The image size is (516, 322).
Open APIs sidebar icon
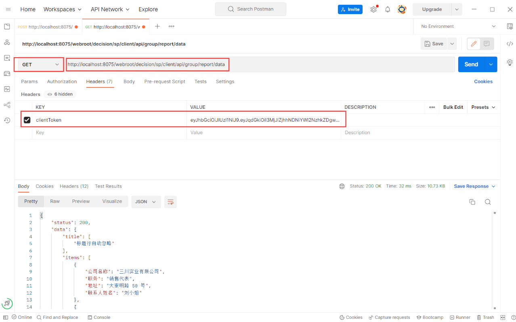(7, 42)
